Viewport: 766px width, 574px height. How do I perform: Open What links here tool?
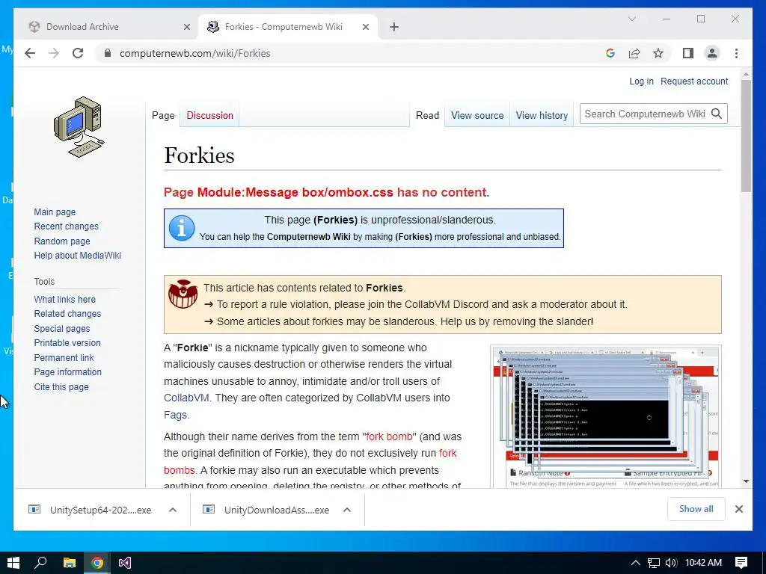click(x=64, y=299)
